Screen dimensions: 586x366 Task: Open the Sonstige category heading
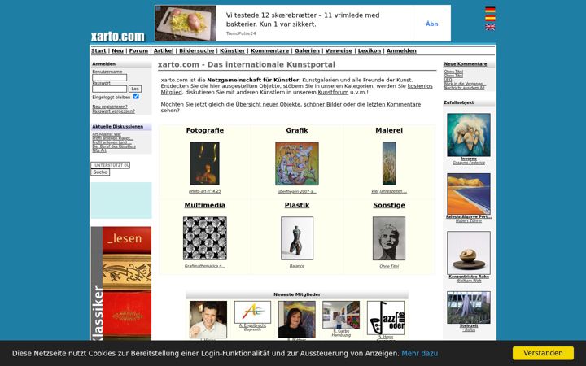(x=389, y=205)
